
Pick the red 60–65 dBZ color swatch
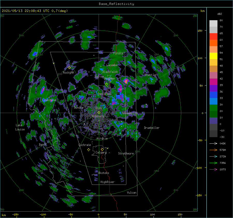[x=213, y=37]
